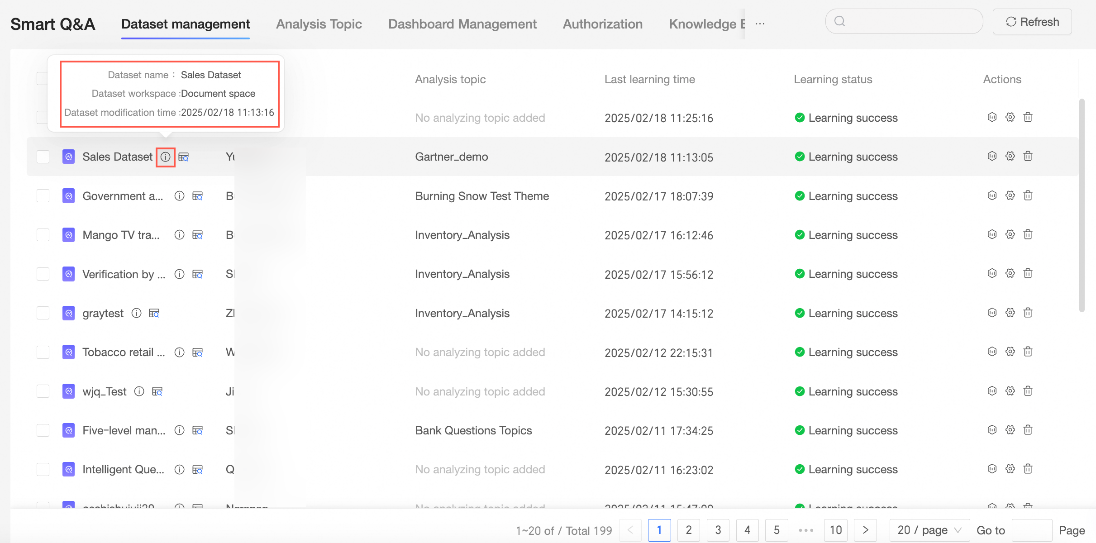Click data preview icon for Mango TV dataset
The image size is (1096, 543).
point(198,235)
